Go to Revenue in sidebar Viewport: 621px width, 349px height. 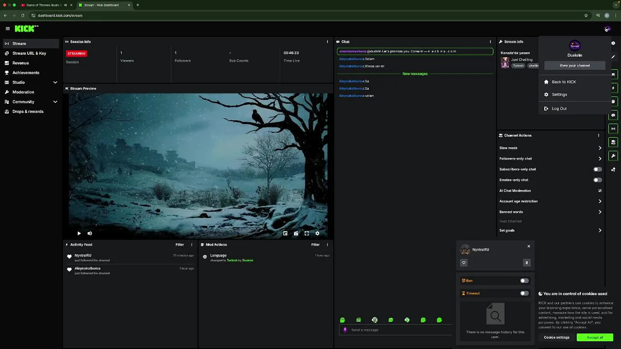point(31,63)
